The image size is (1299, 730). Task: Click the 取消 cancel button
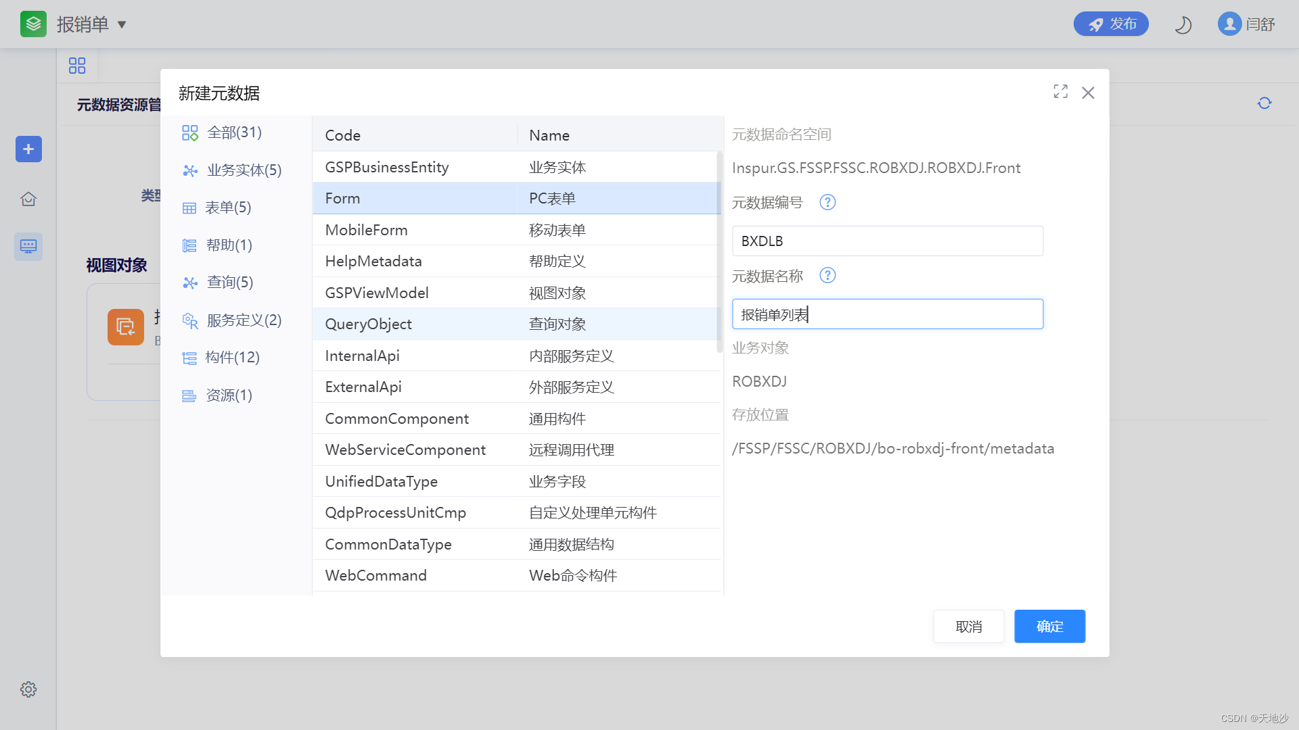[968, 627]
